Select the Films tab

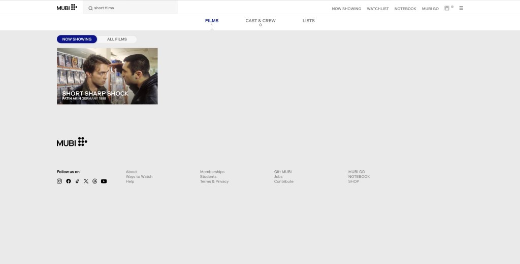pyautogui.click(x=212, y=21)
